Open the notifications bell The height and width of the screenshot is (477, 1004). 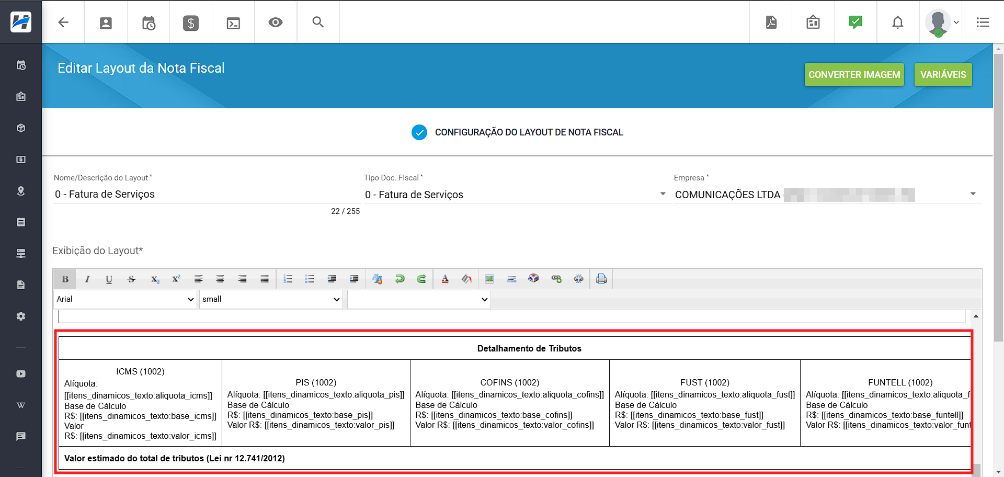tap(898, 22)
